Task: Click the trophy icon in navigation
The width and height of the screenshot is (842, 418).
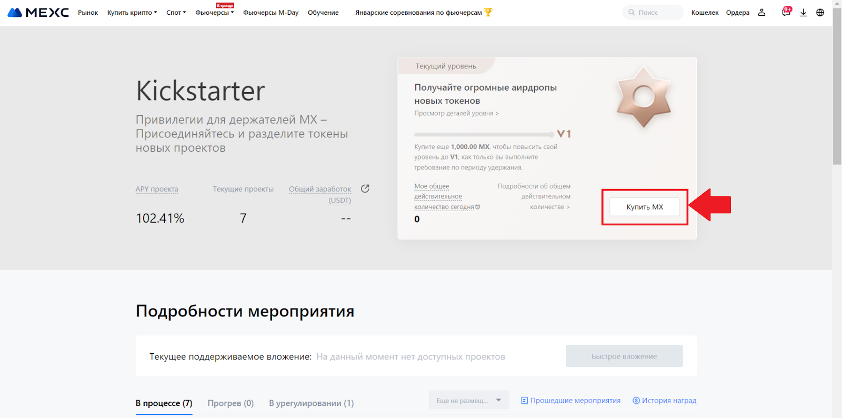Action: click(x=488, y=12)
